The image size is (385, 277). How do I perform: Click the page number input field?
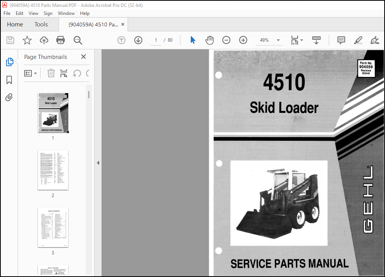(x=156, y=40)
